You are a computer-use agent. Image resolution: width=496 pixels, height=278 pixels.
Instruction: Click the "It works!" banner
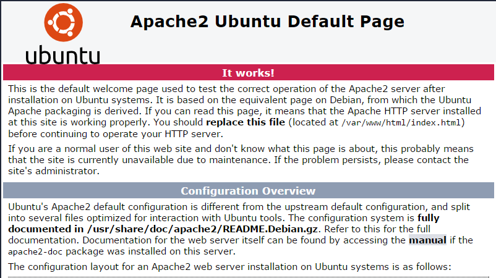[x=249, y=72]
